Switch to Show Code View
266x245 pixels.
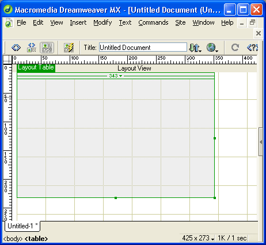[16, 47]
